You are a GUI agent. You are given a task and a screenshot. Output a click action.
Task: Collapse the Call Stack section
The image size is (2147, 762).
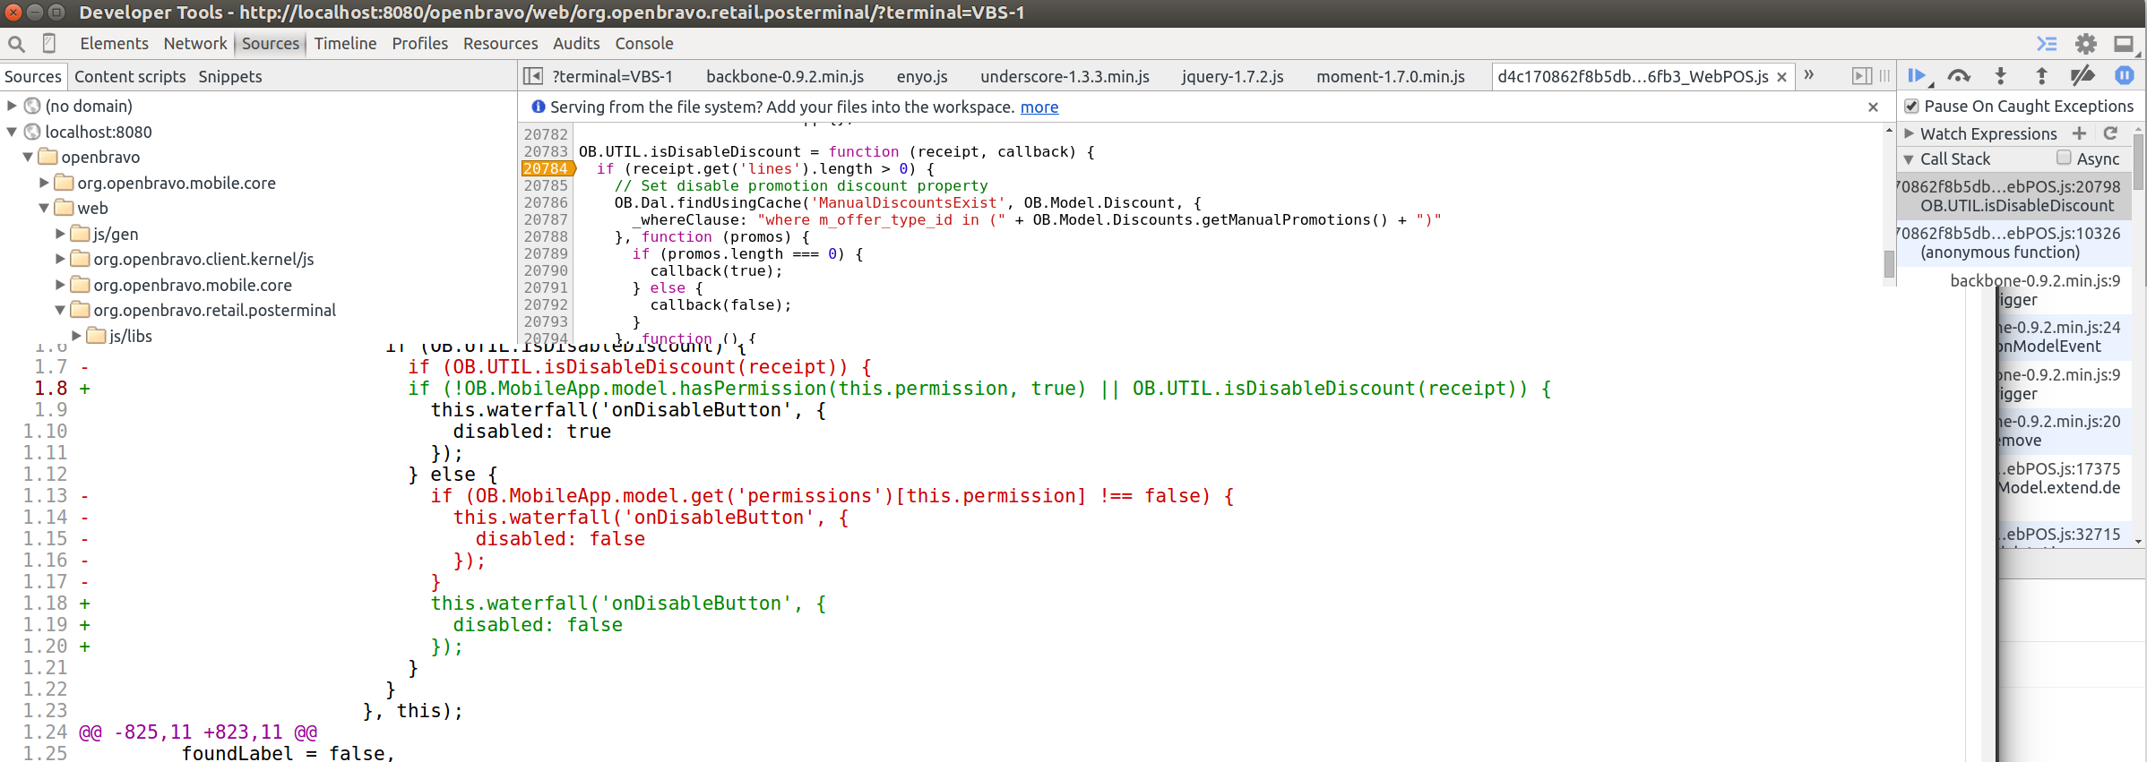tap(1909, 159)
